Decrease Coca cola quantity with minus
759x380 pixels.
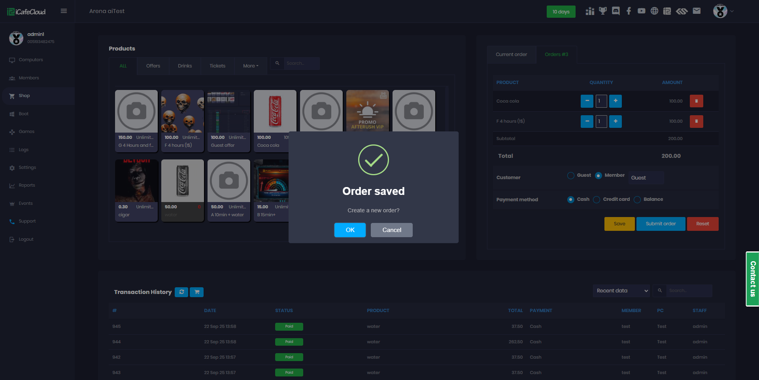click(587, 101)
